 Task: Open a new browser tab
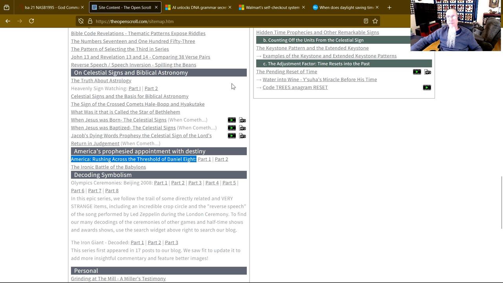389,7
